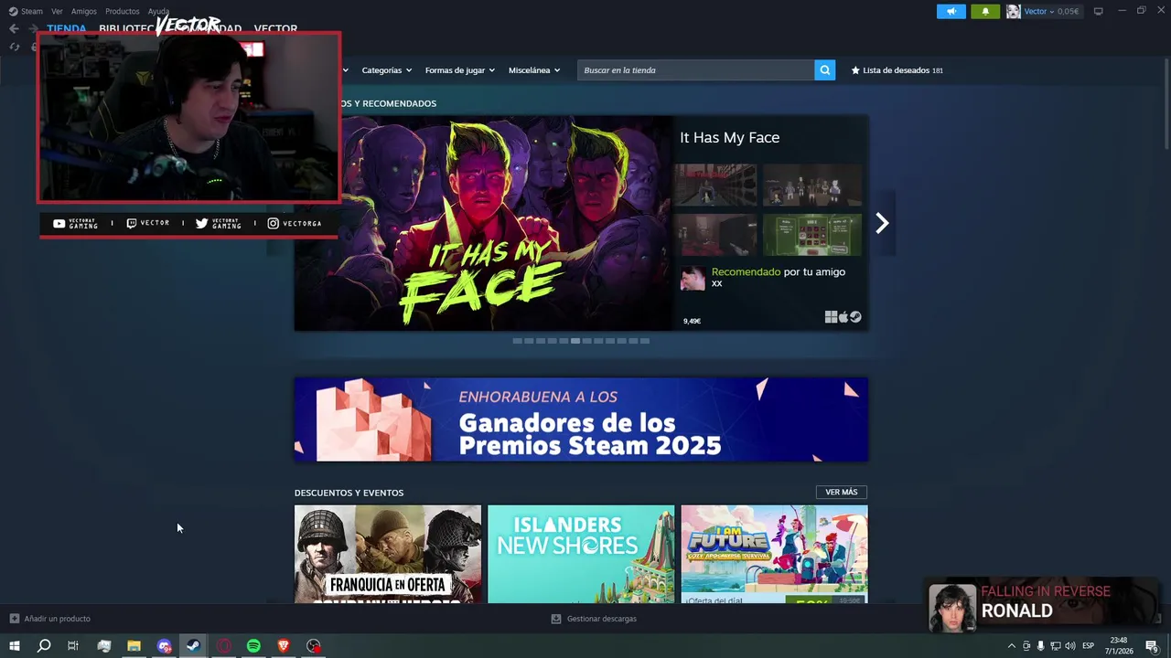Image resolution: width=1171 pixels, height=658 pixels.
Task: Open the Productos menu
Action: tap(122, 11)
